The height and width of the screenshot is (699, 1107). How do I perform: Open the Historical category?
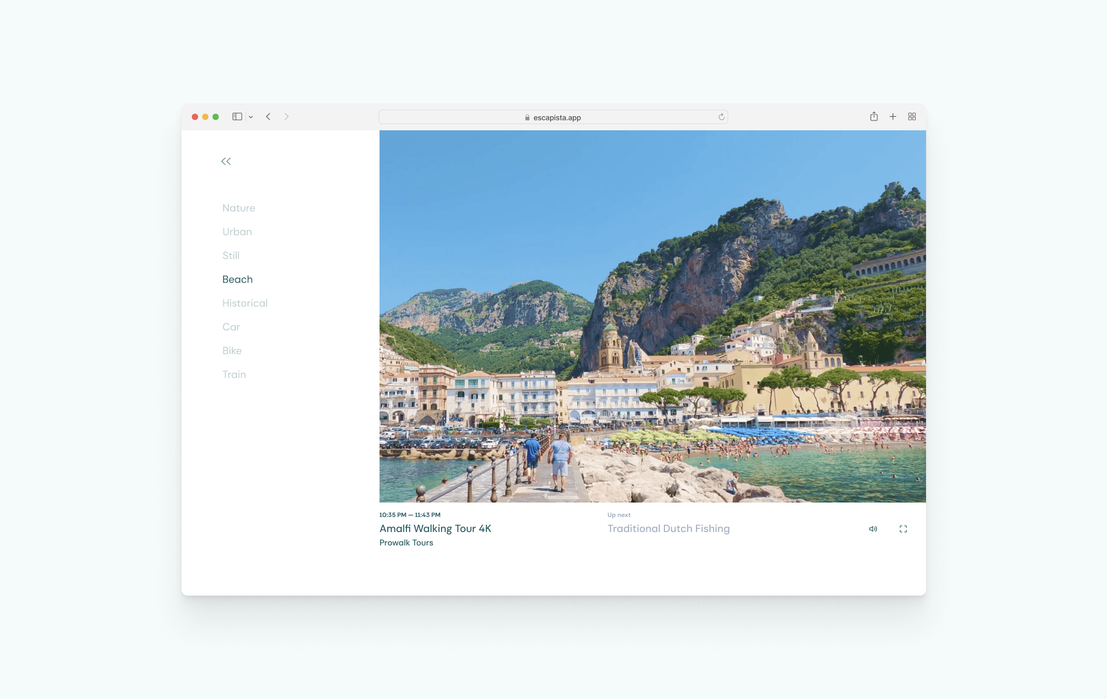coord(245,303)
